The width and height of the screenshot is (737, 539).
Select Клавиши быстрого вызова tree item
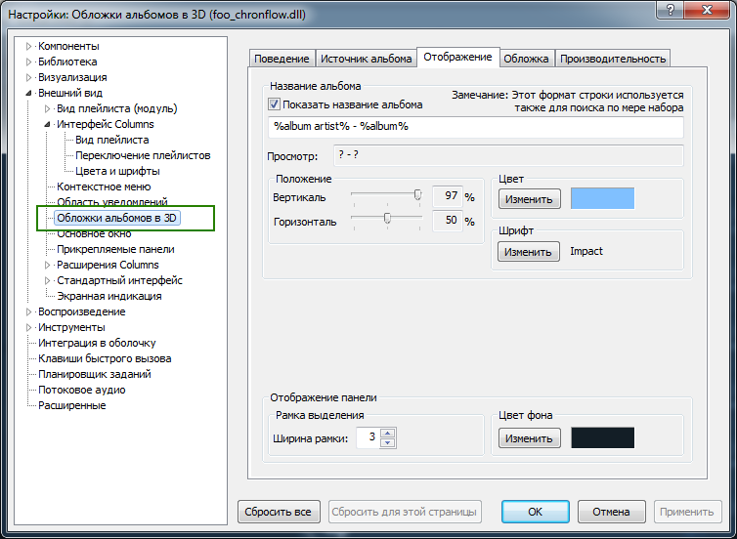click(x=105, y=358)
